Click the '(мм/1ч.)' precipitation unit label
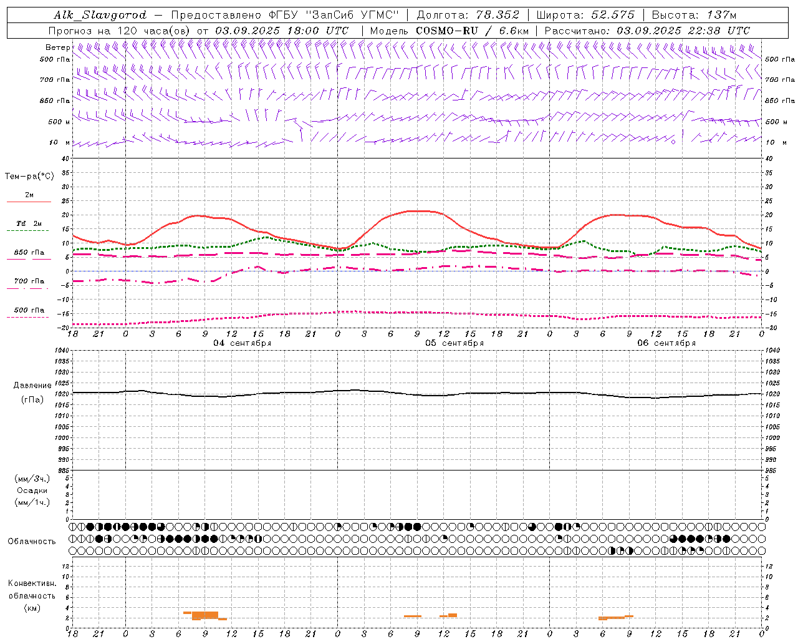Image resolution: width=798 pixels, height=639 pixels. coord(32,502)
